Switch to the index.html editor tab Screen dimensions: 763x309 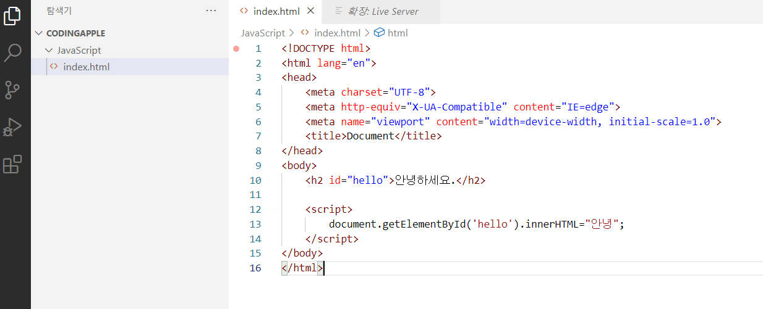pyautogui.click(x=277, y=11)
